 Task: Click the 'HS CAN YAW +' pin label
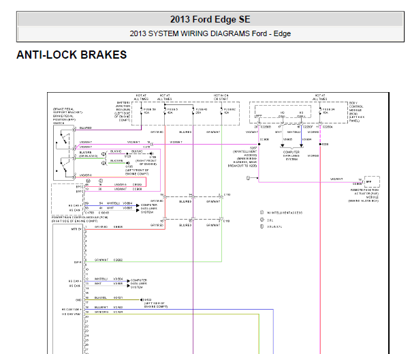point(72,310)
